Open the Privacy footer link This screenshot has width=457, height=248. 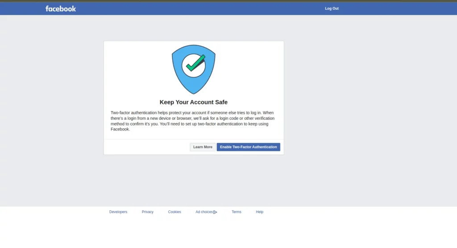(x=147, y=212)
